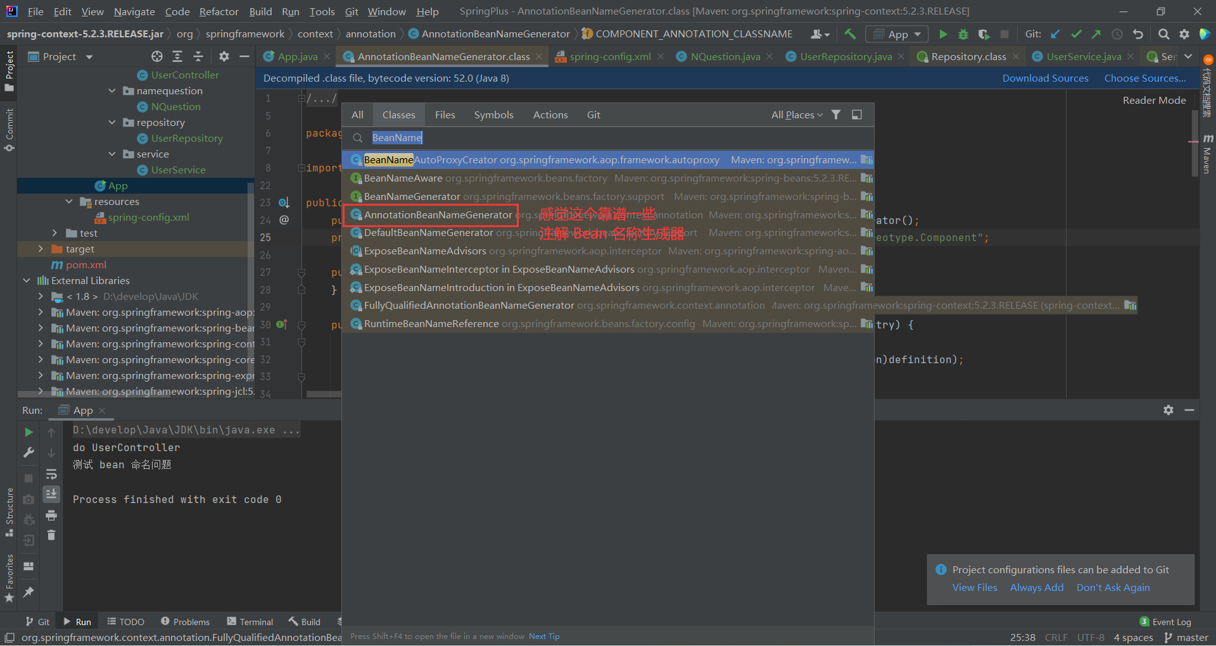
Task: Open the Event Log panel
Action: click(x=1165, y=622)
